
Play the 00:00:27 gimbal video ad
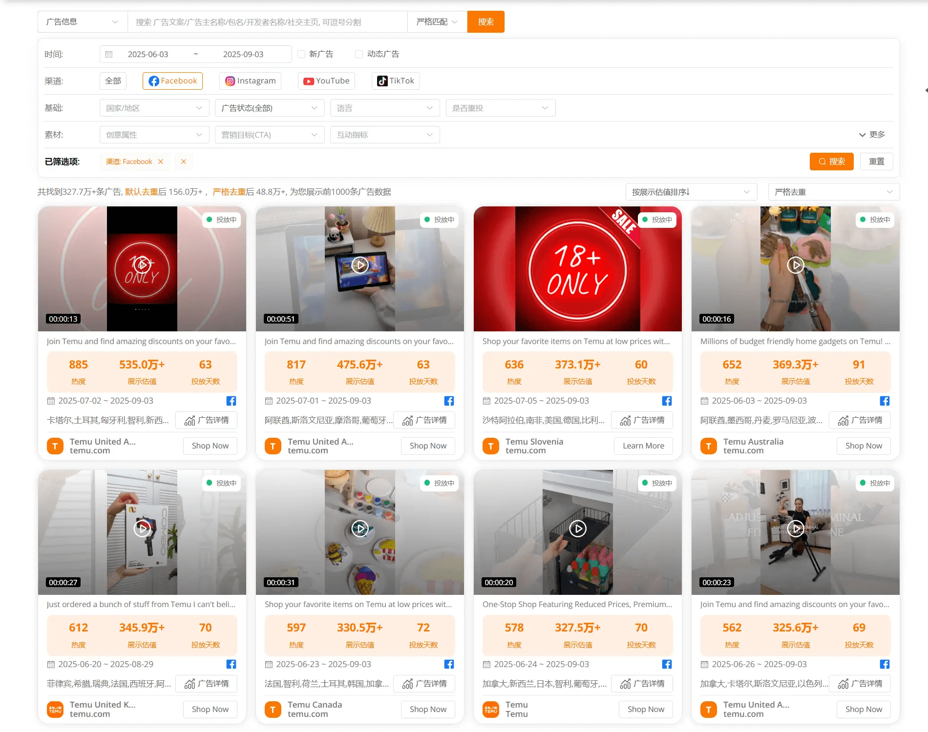pos(142,529)
